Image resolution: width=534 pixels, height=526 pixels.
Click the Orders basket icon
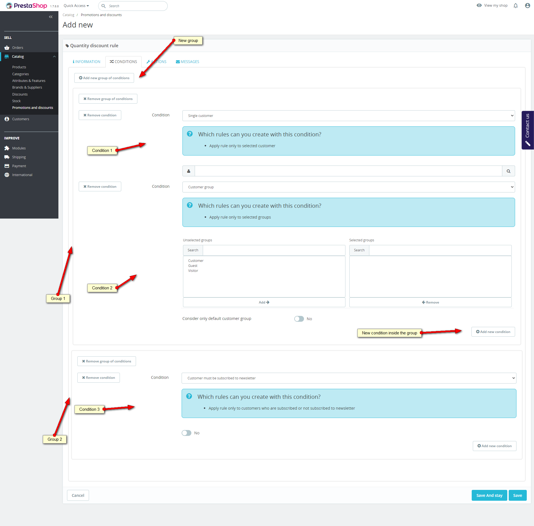[x=7, y=48]
